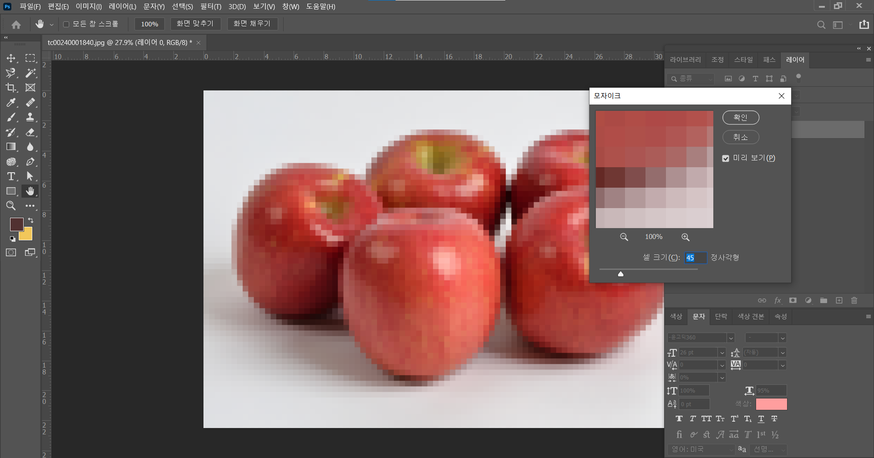Select the Healing Brush tool

(30, 103)
